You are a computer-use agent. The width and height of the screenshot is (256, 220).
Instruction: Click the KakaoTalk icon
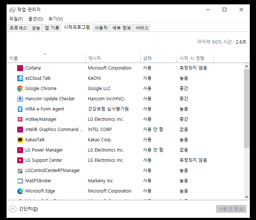click(x=20, y=140)
